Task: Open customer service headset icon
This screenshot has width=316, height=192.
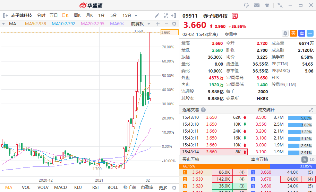Action: click(246, 5)
